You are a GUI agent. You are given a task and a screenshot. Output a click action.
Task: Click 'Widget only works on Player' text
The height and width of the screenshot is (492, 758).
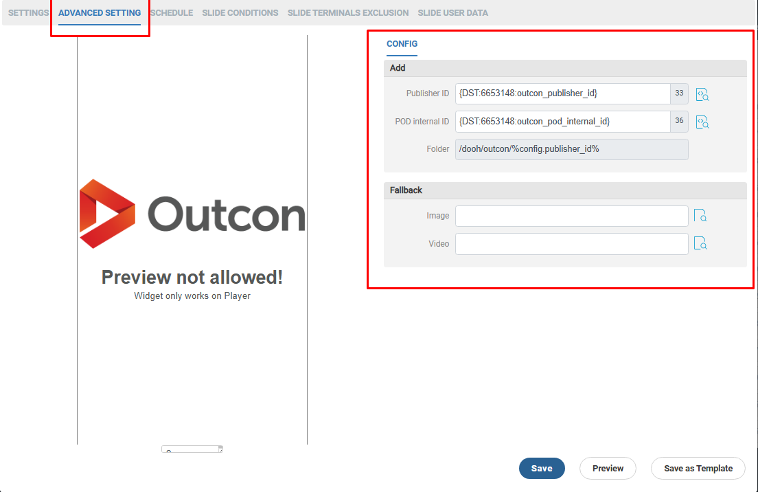[x=192, y=296]
